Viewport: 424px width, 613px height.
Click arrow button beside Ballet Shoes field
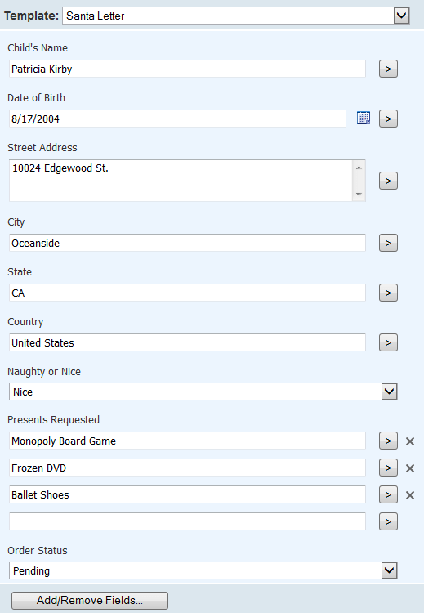(388, 494)
